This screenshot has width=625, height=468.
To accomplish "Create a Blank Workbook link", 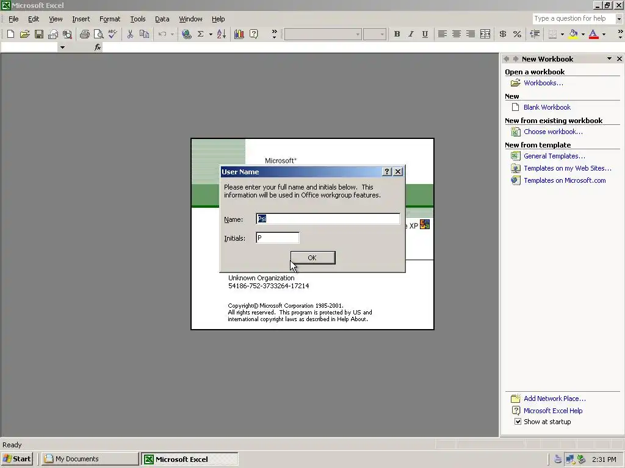I will pos(547,107).
